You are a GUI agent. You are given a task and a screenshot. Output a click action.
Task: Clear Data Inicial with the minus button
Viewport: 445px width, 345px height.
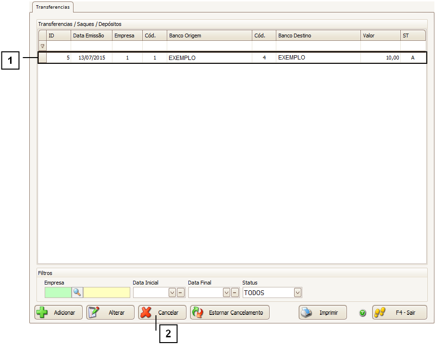(x=181, y=293)
